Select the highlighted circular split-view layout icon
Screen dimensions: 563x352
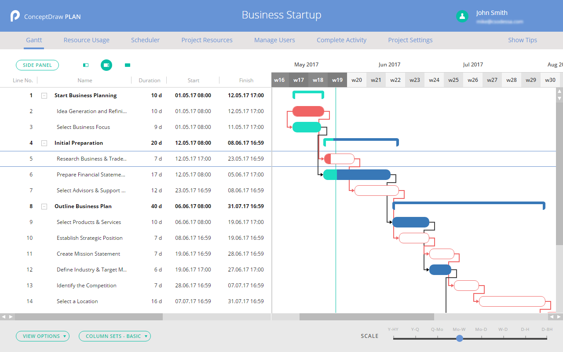pyautogui.click(x=106, y=65)
